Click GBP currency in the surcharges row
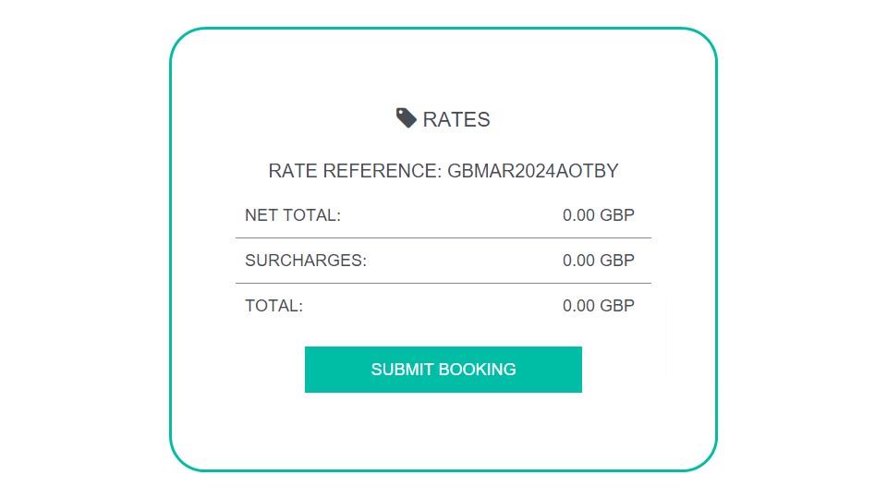This screenshot has width=887, height=499. [x=617, y=261]
